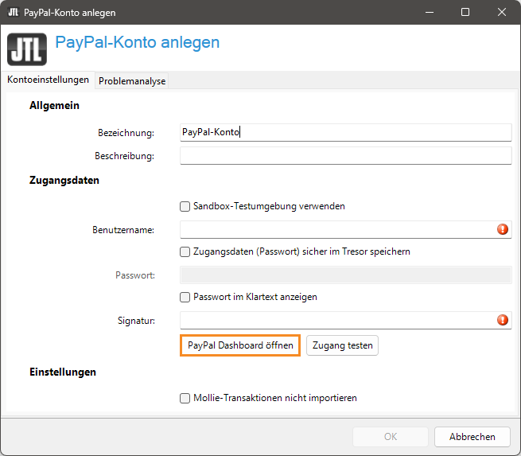Place cursor in the Signatur field

334,320
